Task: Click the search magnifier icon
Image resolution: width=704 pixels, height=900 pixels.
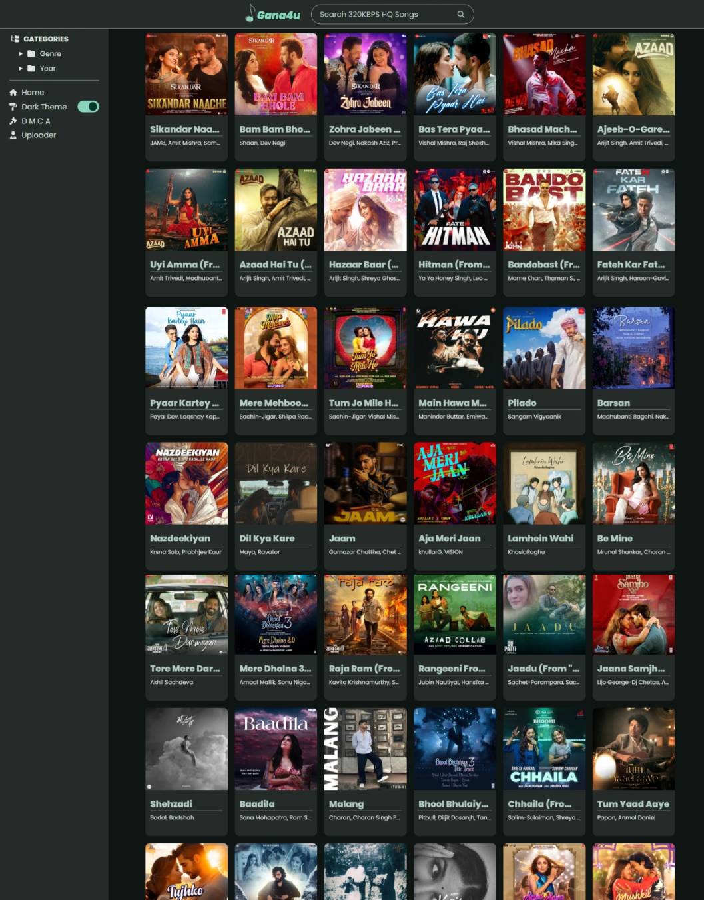Action: (460, 14)
